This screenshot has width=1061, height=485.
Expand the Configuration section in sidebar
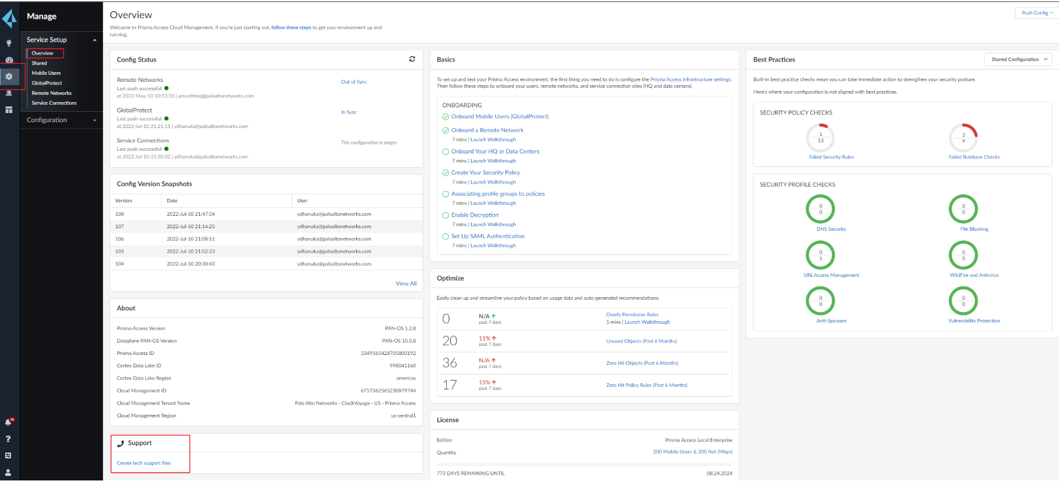(x=61, y=120)
